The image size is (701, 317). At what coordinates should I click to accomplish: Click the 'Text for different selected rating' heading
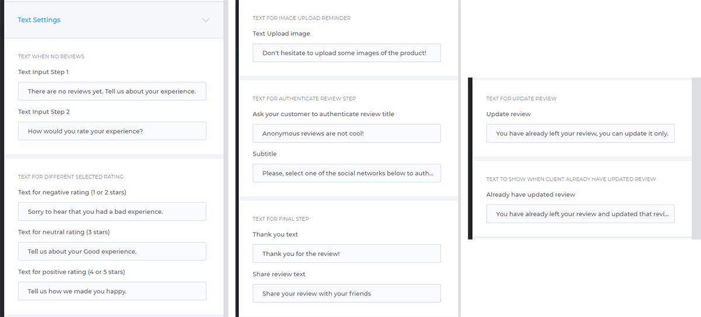tap(71, 177)
